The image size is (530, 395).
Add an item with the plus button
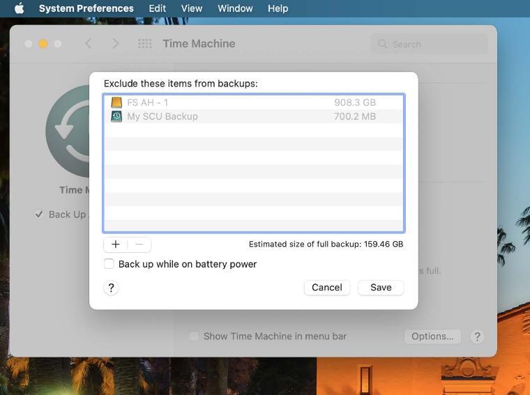click(x=116, y=245)
